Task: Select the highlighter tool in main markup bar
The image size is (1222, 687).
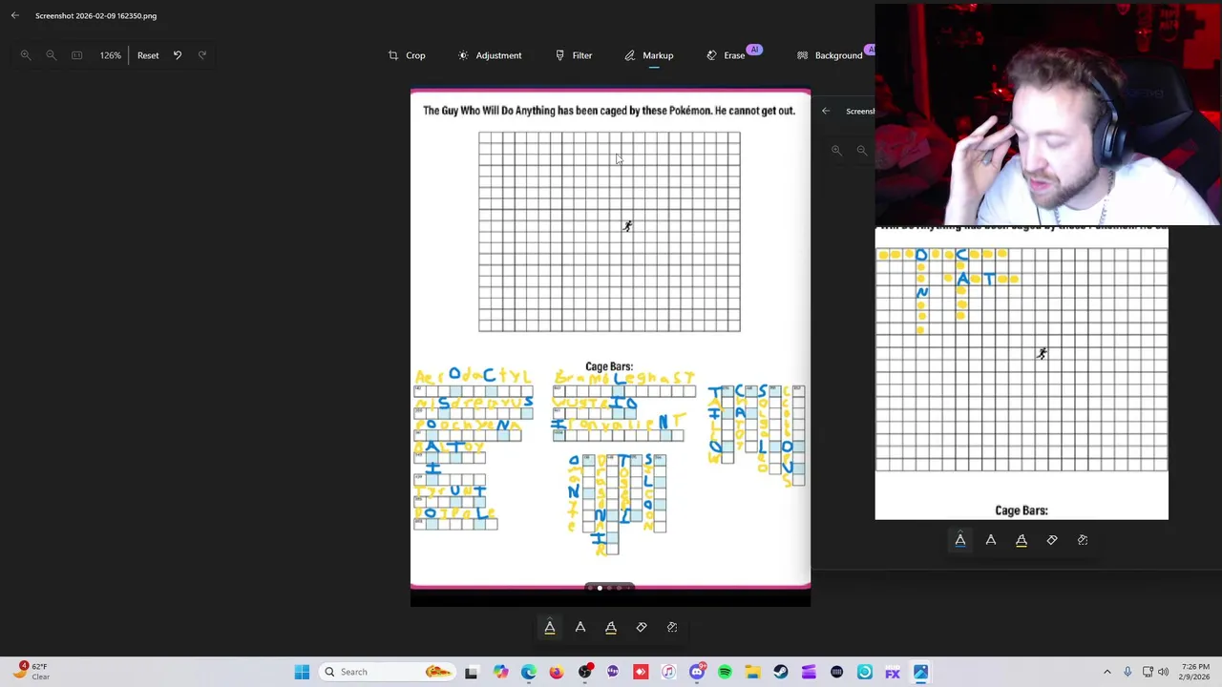Action: point(611,627)
